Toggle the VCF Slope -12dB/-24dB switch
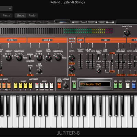 pyautogui.click(x=98, y=57)
